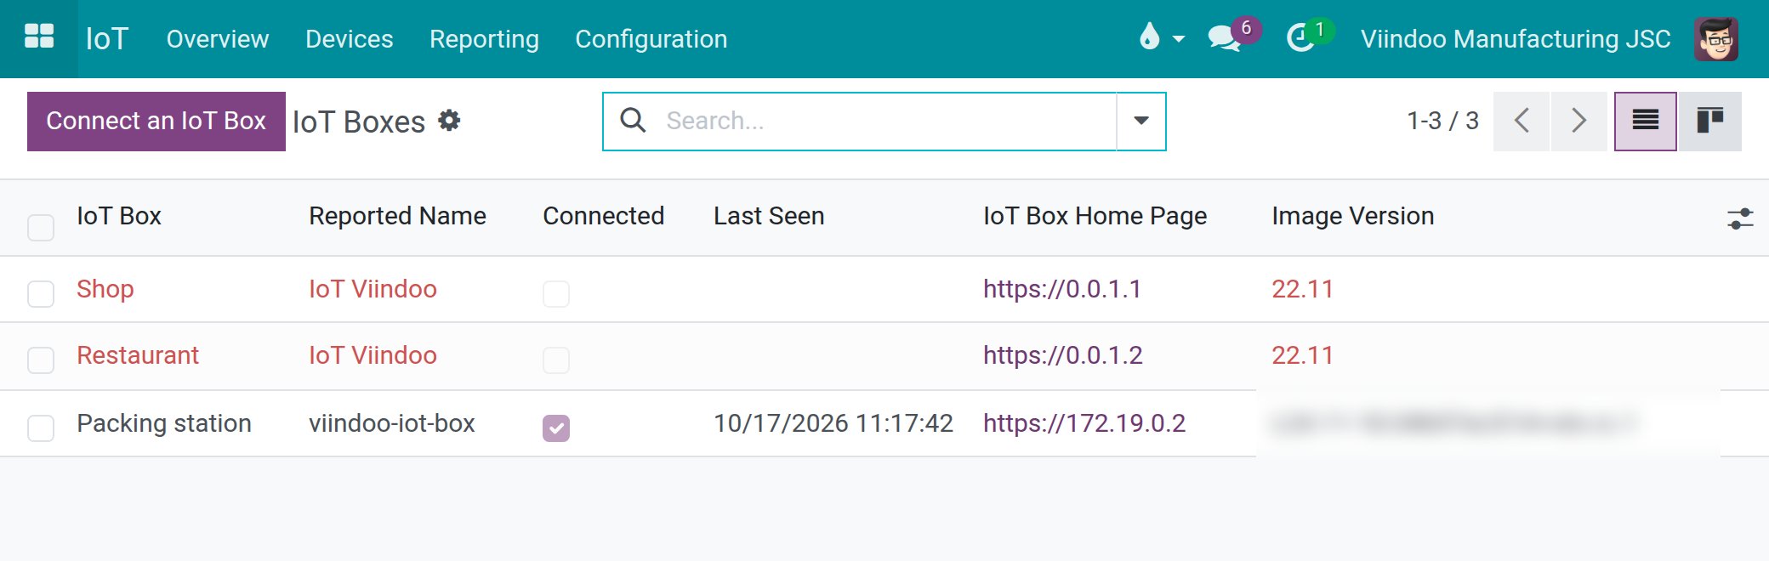Switch to list view
Screen dimensions: 1769x561
tap(1646, 122)
